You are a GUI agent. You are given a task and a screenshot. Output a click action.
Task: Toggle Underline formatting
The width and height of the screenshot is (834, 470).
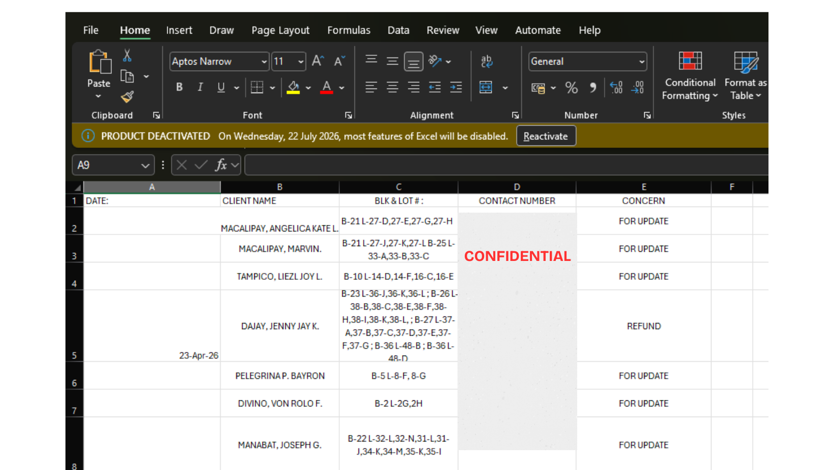click(221, 87)
